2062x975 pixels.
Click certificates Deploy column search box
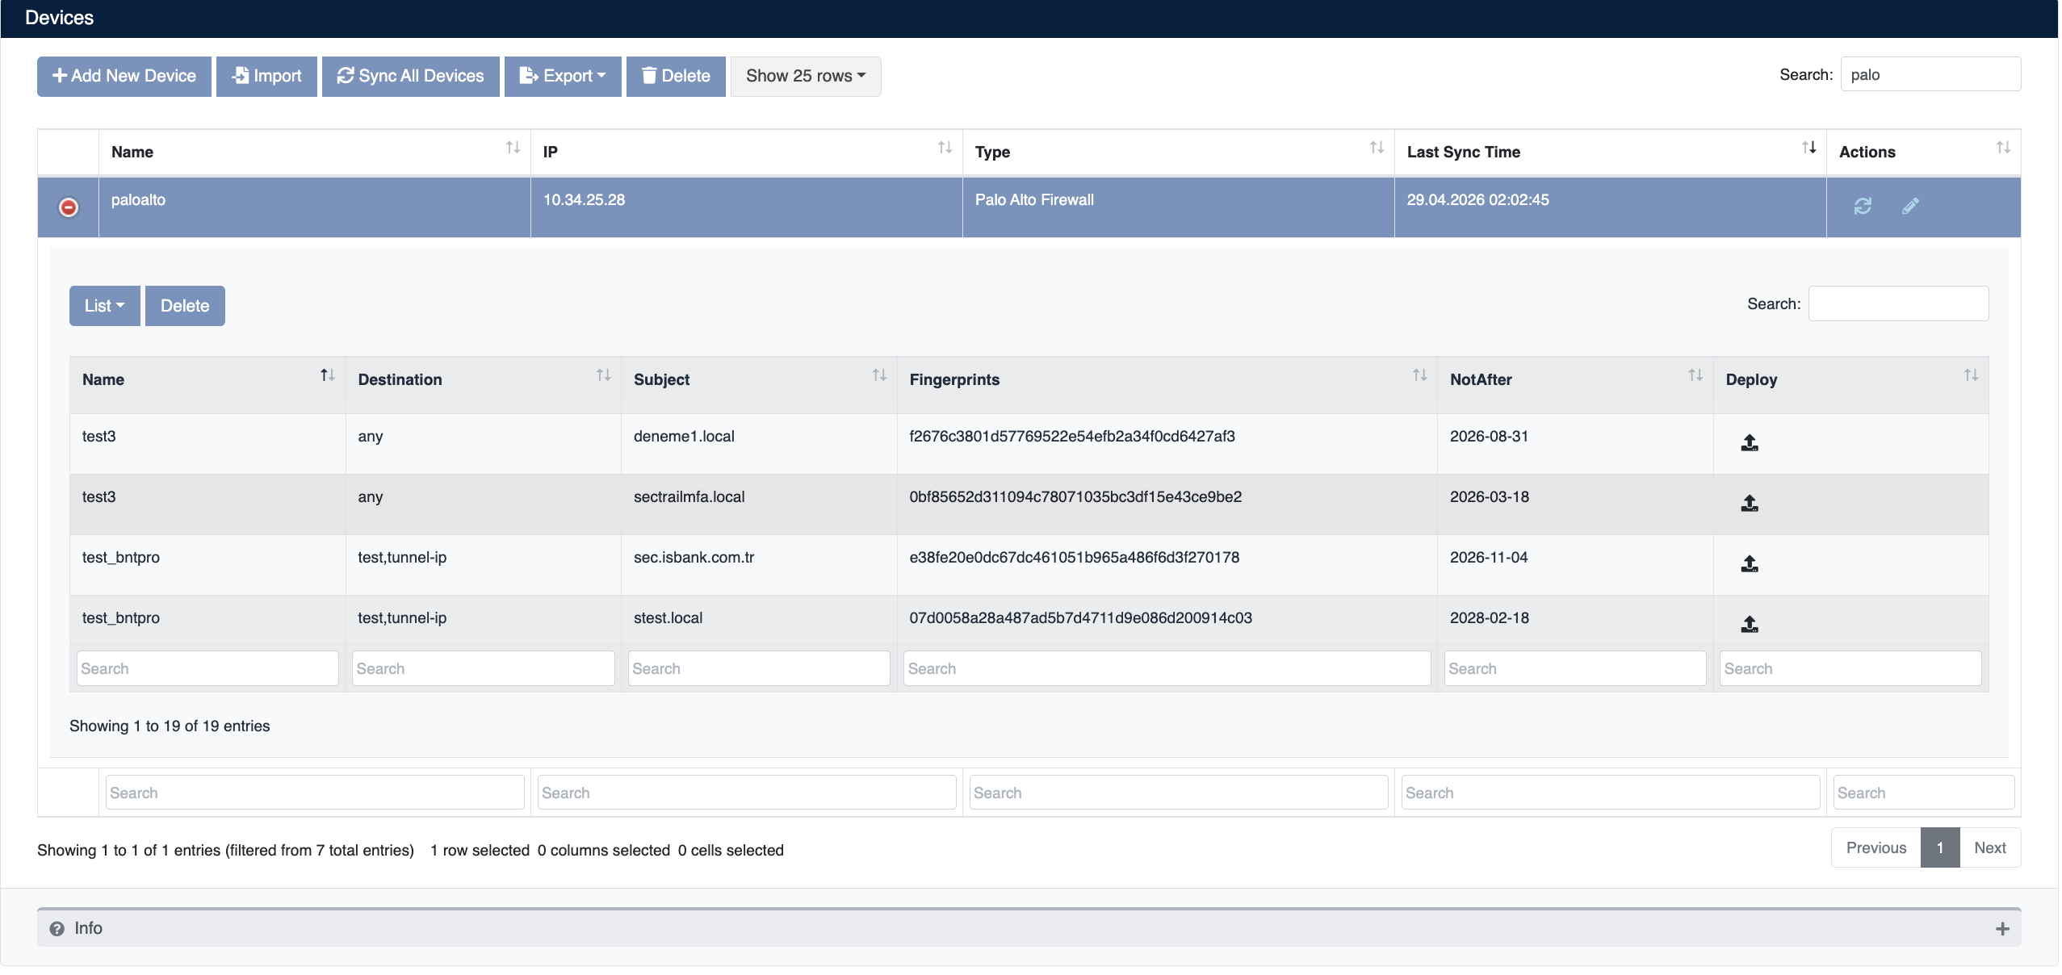1850,668
